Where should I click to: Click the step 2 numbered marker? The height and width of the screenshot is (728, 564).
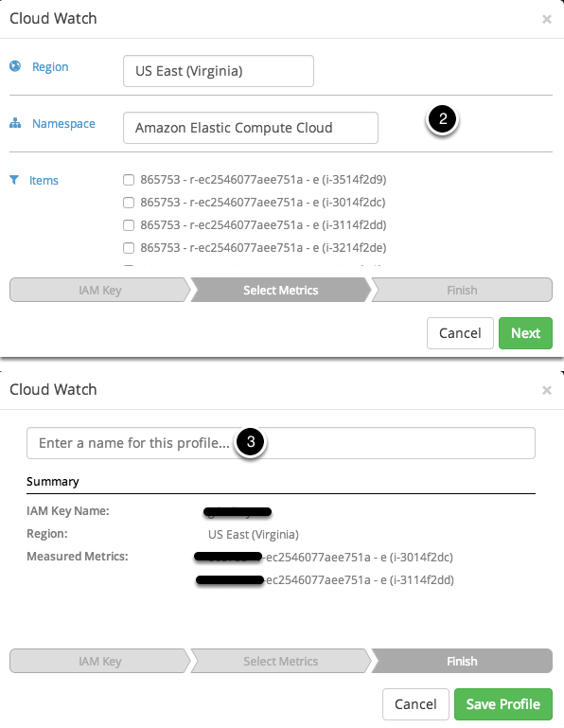tap(442, 119)
